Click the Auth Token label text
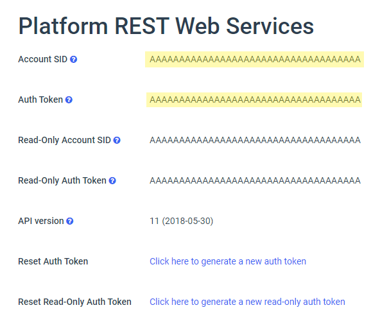 pos(40,99)
